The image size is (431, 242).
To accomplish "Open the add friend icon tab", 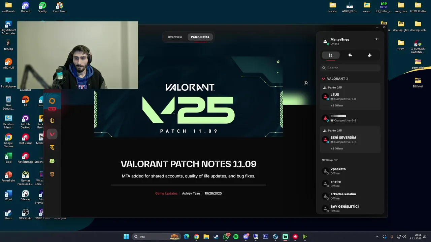I will point(370,55).
